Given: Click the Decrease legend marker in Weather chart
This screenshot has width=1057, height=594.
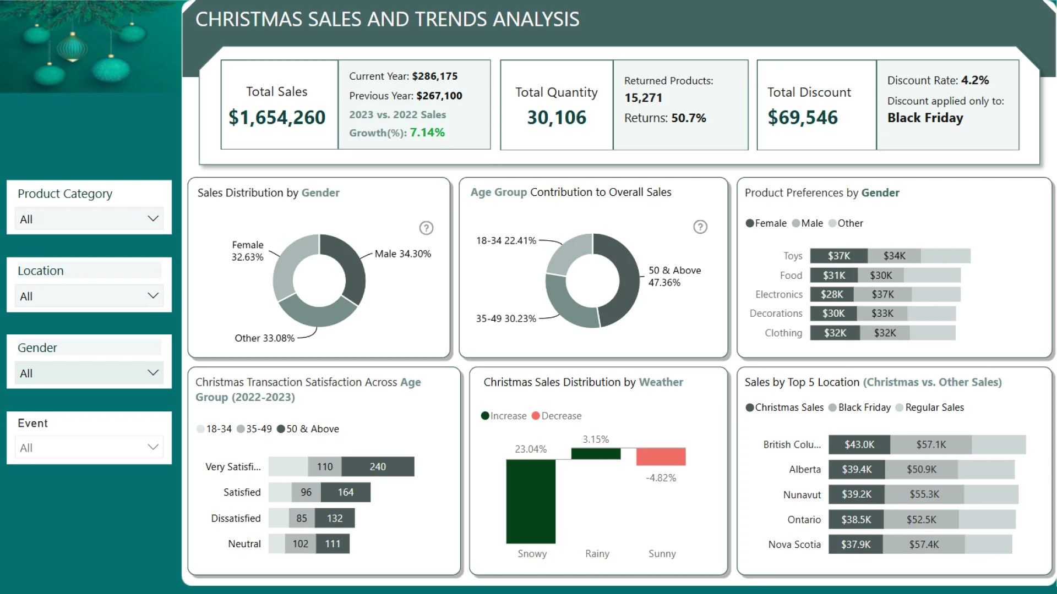Looking at the screenshot, I should point(536,416).
